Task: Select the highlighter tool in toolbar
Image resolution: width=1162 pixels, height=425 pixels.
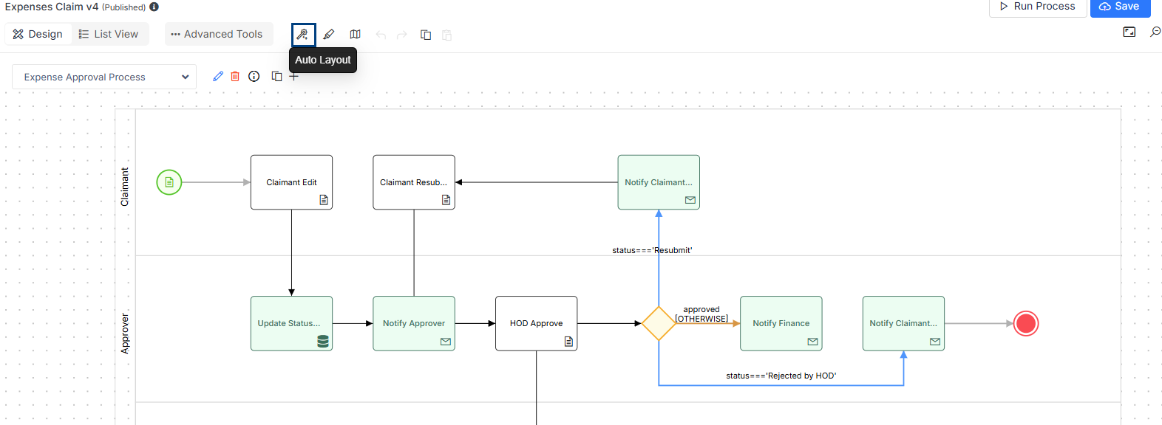Action: [329, 35]
